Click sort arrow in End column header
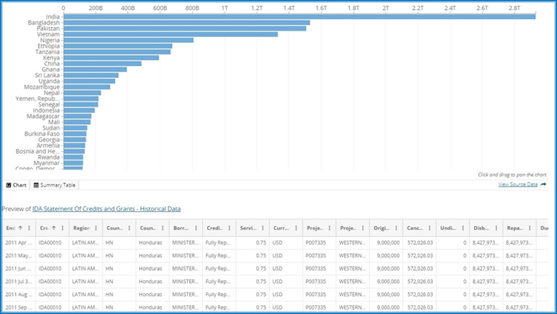Image resolution: width=557 pixels, height=314 pixels. (x=21, y=228)
